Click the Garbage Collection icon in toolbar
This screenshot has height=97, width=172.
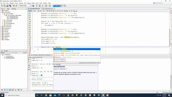tap(62, 6)
